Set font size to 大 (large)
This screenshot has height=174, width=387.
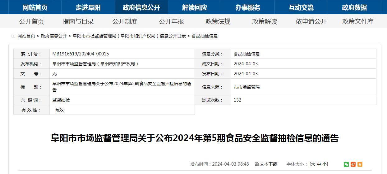click(313, 164)
